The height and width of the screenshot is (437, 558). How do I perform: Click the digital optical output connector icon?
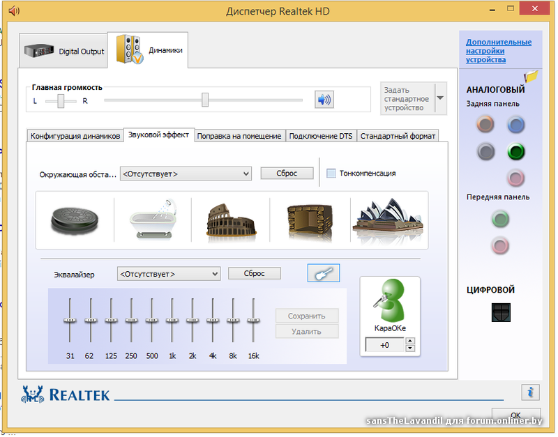502,314
